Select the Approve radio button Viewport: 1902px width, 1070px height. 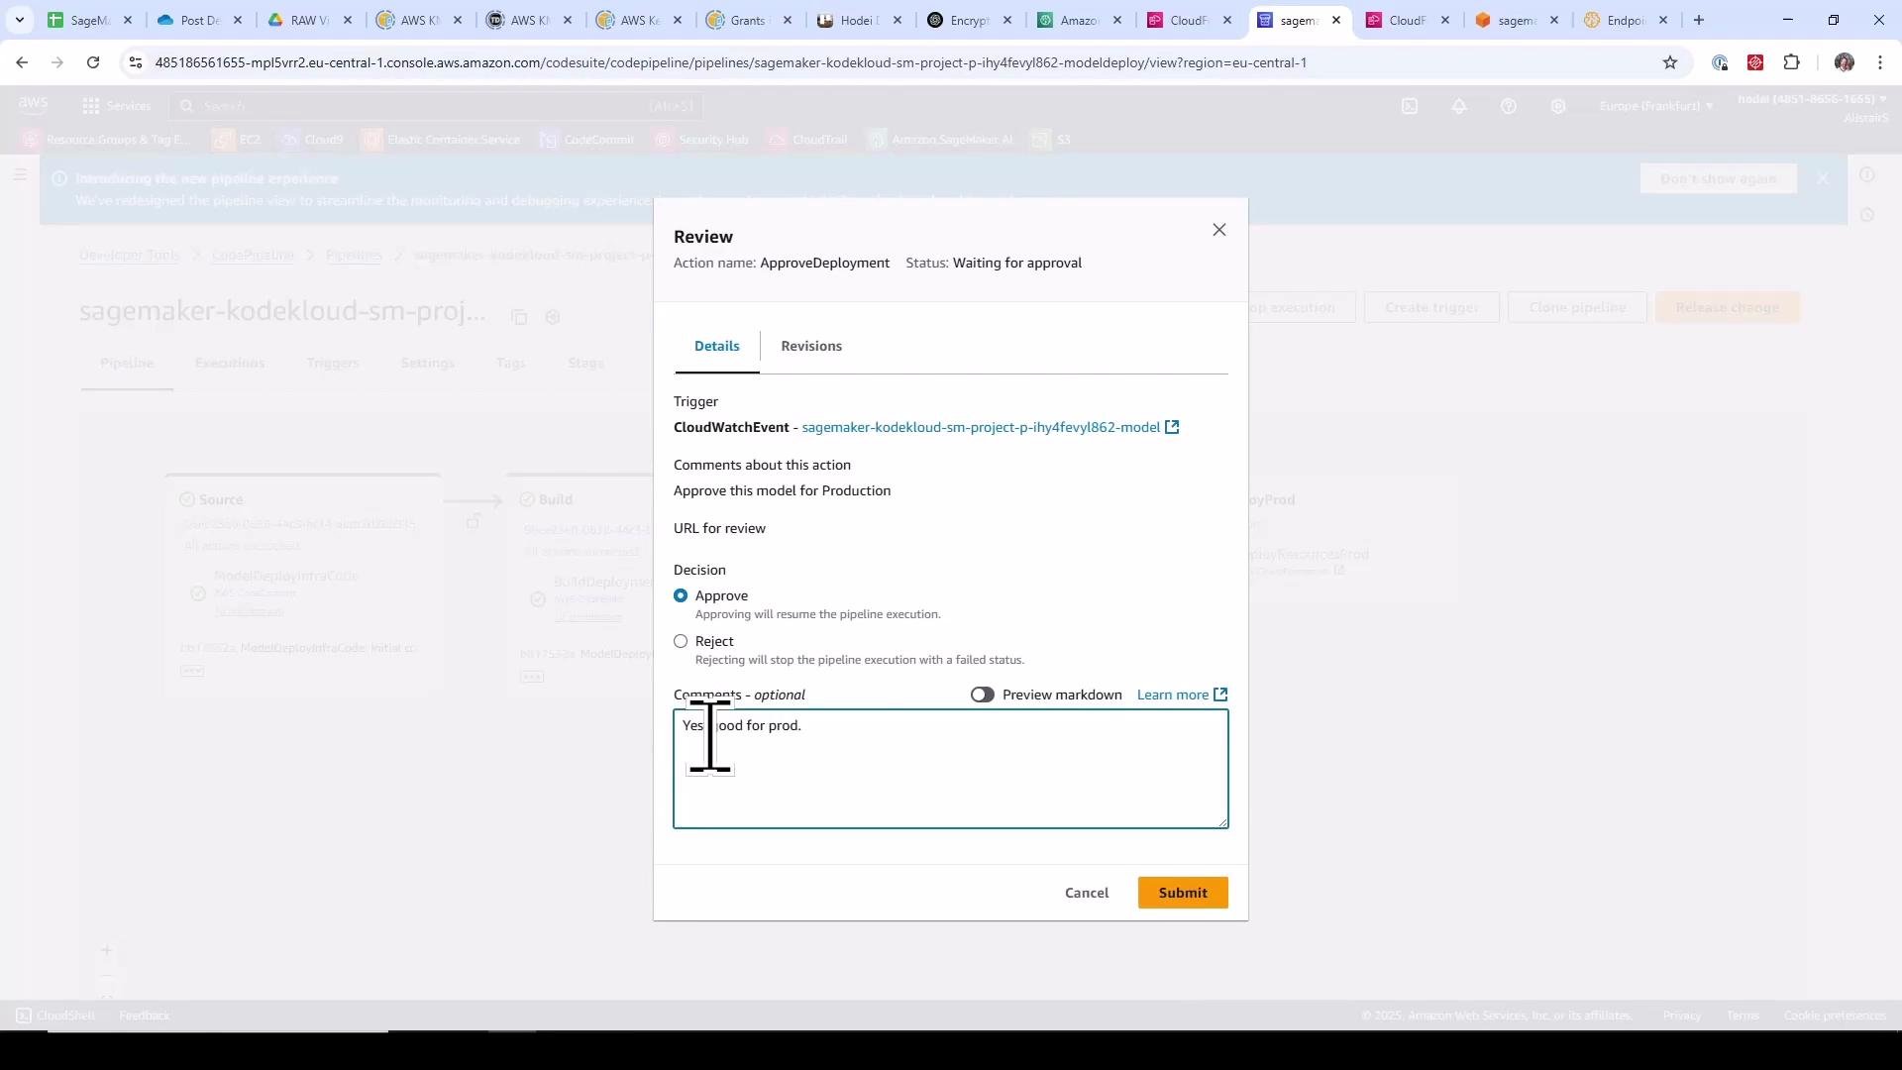pos(681,595)
